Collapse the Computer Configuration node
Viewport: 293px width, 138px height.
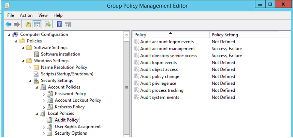[x=9, y=34]
